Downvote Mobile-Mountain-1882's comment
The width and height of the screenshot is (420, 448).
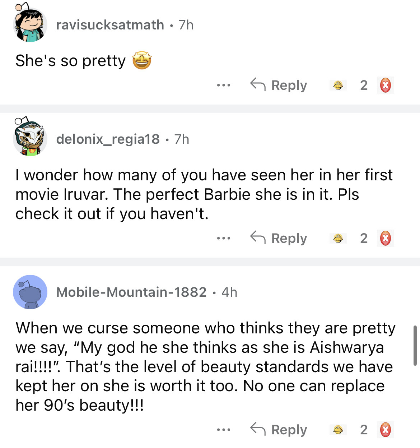coord(385,430)
